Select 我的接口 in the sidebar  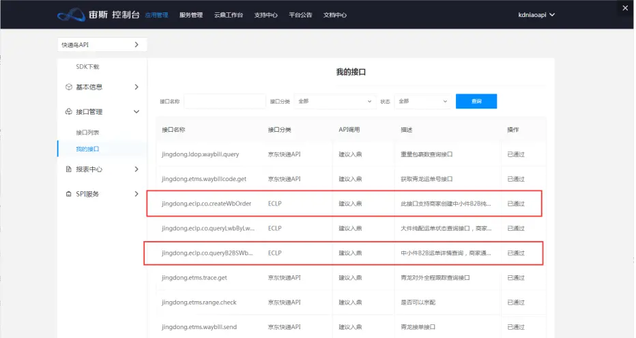tap(87, 149)
